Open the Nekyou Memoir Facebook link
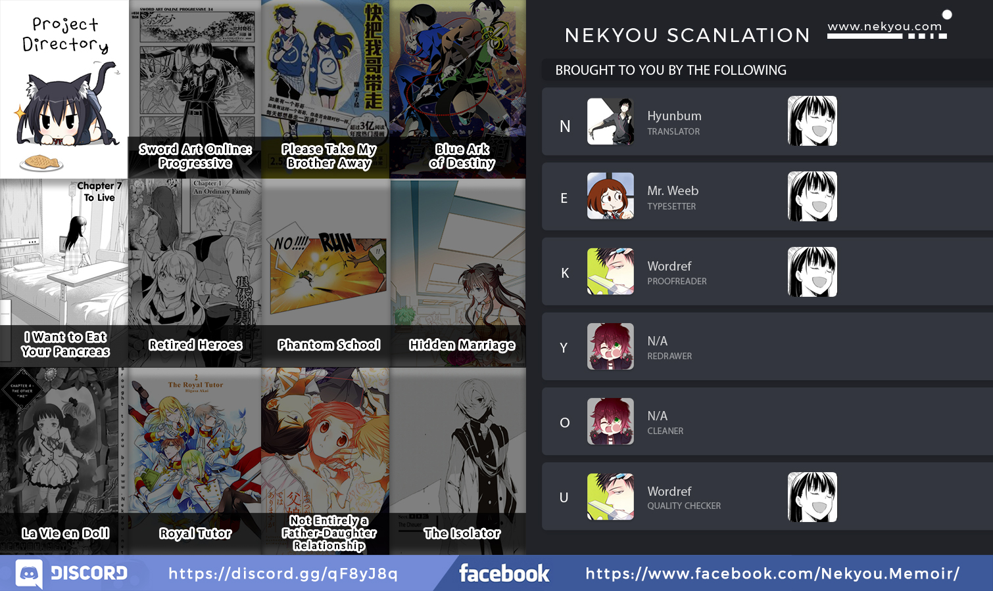Viewport: 993px width, 591px height. click(x=773, y=573)
